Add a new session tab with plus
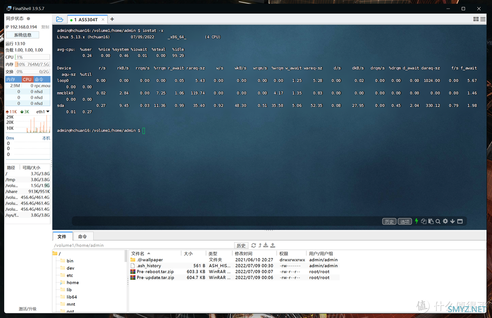492x318 pixels. (x=112, y=19)
